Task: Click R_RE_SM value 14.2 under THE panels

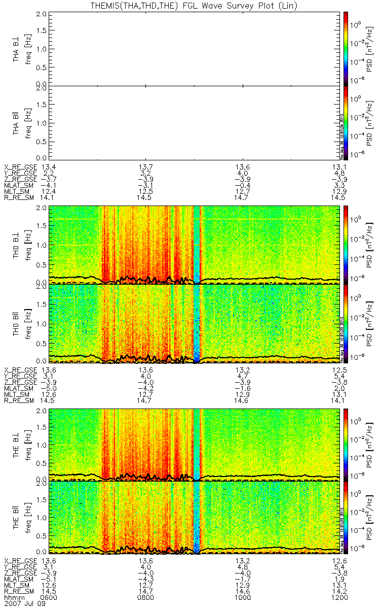Action: [338, 592]
